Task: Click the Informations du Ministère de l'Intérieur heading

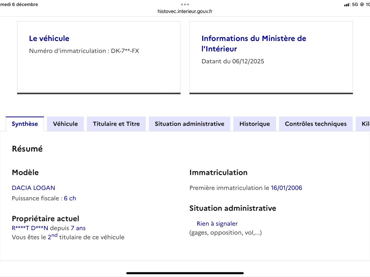Action: coord(253,43)
